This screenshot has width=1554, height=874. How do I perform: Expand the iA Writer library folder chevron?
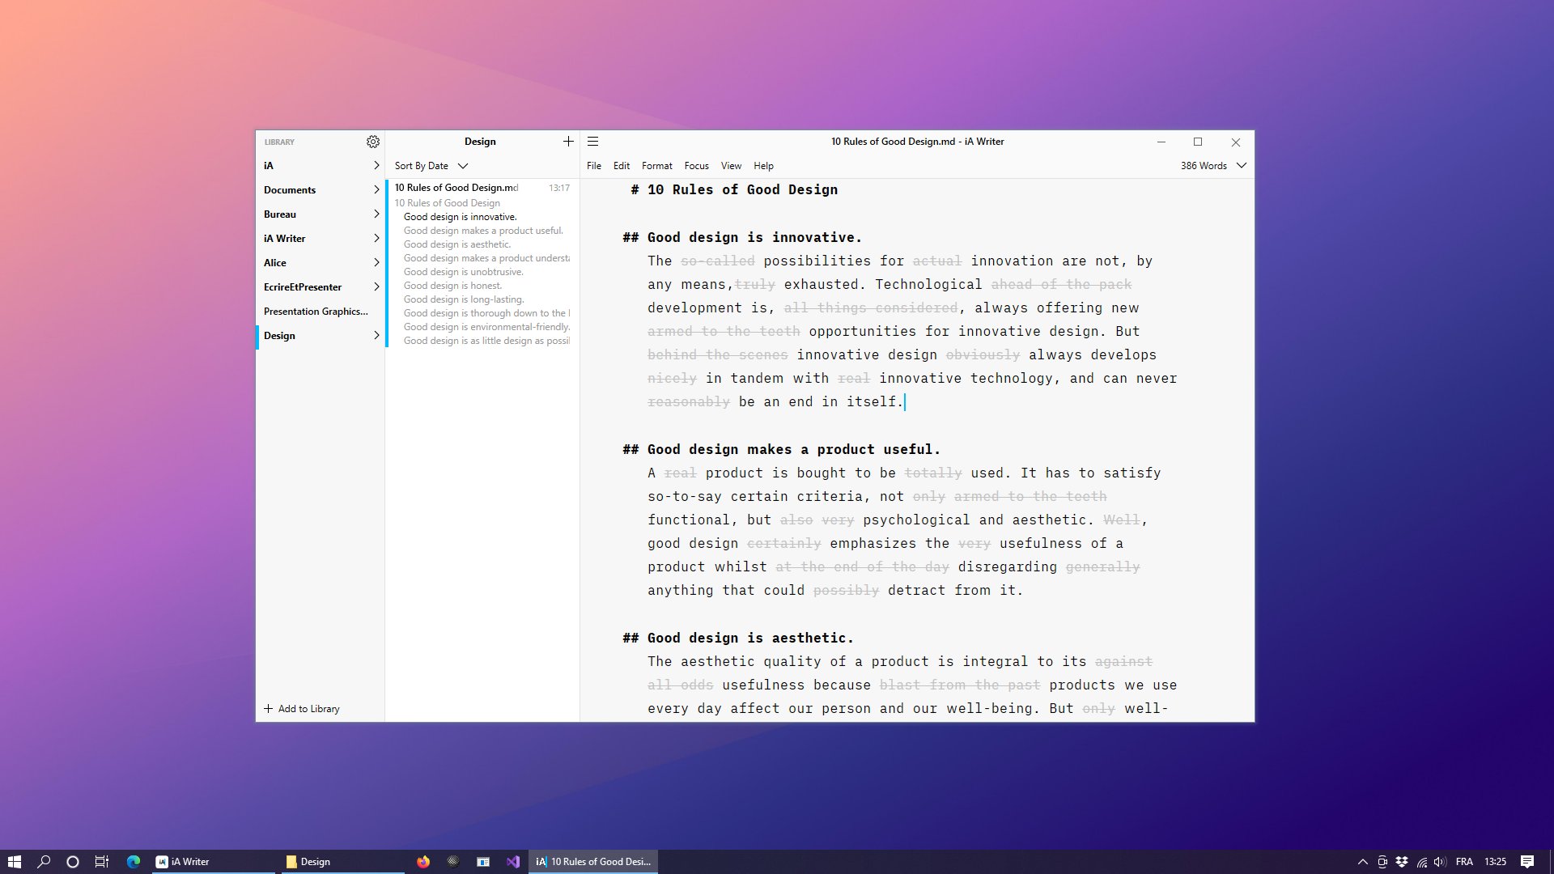coord(376,239)
